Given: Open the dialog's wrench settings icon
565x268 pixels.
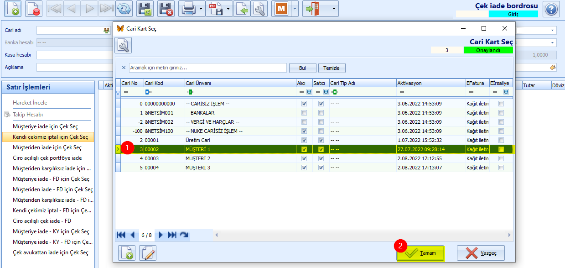Looking at the screenshot, I should coord(123,45).
